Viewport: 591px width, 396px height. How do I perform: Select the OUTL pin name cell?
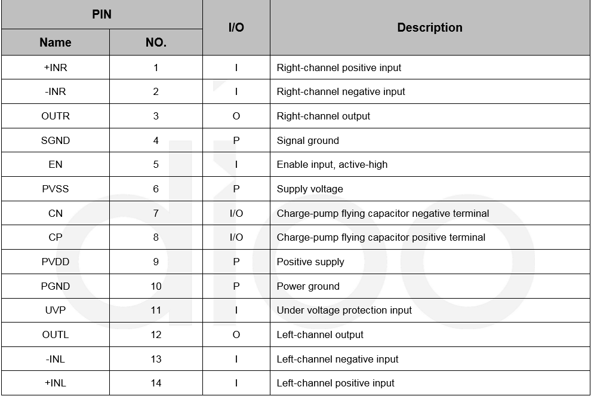[56, 334]
